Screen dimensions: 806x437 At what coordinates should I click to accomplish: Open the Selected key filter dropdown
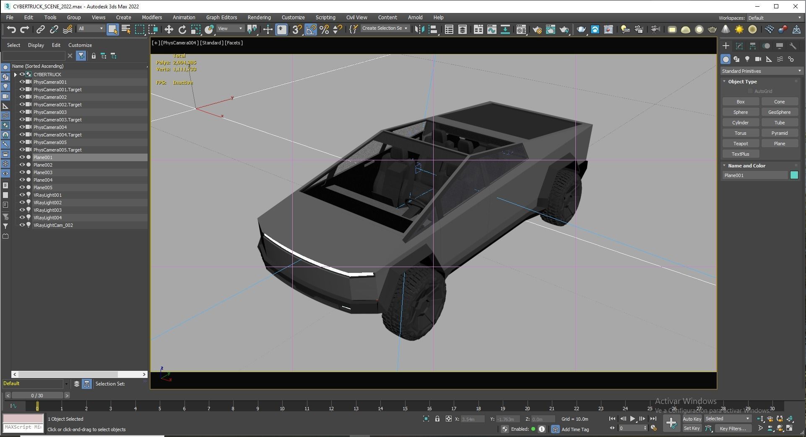click(x=728, y=419)
